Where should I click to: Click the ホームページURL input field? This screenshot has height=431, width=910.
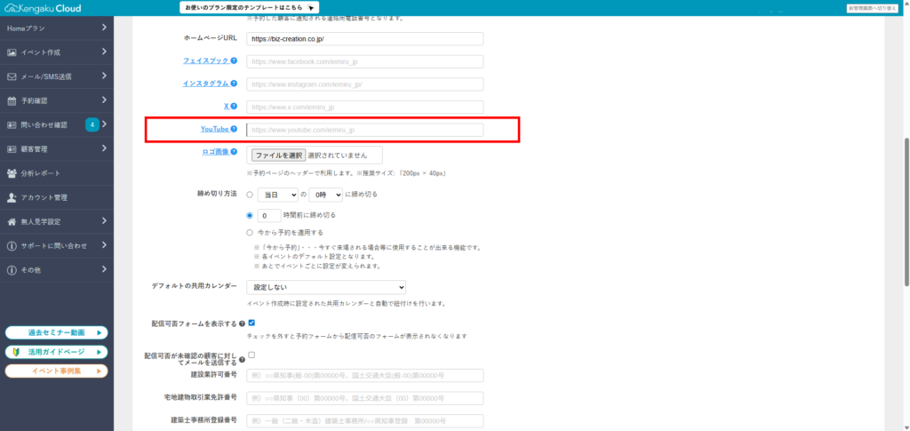point(365,39)
